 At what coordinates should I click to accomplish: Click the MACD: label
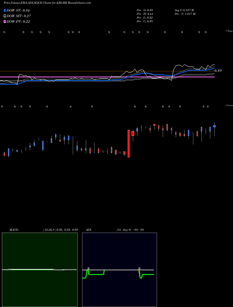point(14,230)
